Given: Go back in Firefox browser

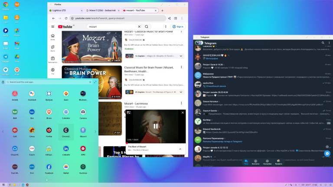Looking at the screenshot, I should tap(53, 19).
